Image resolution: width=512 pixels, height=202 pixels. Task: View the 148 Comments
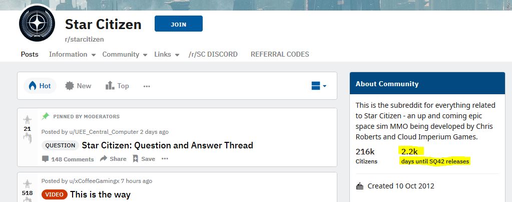click(68, 159)
